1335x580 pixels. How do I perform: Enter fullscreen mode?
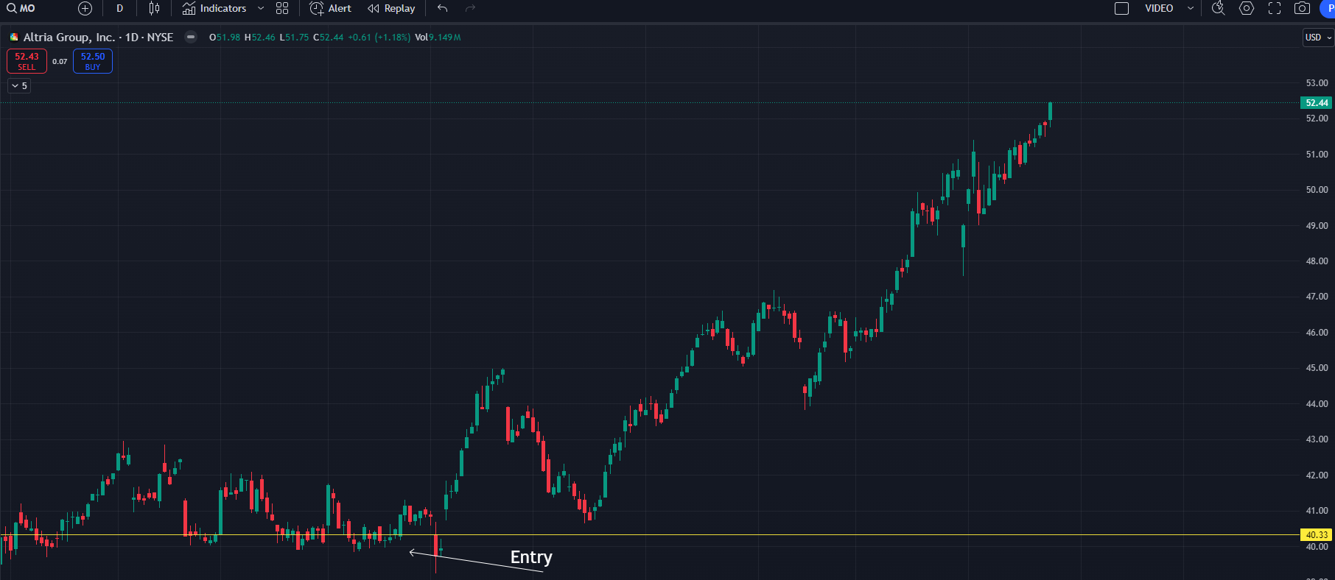[1275, 9]
